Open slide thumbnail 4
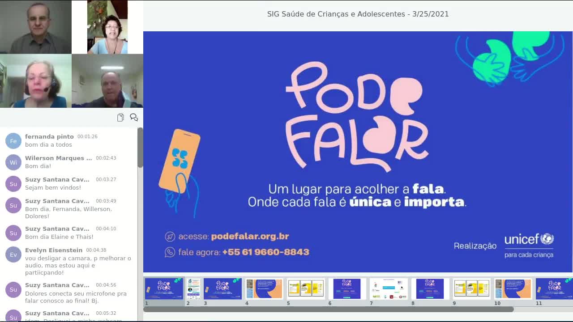The width and height of the screenshot is (573, 322). click(264, 289)
